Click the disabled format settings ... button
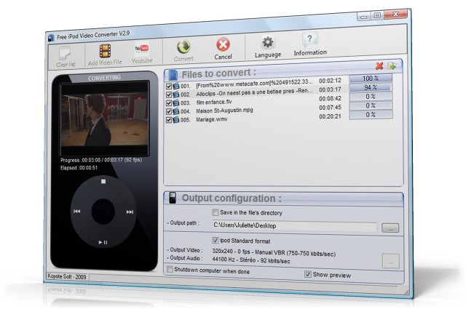The image size is (466, 309). tap(390, 261)
